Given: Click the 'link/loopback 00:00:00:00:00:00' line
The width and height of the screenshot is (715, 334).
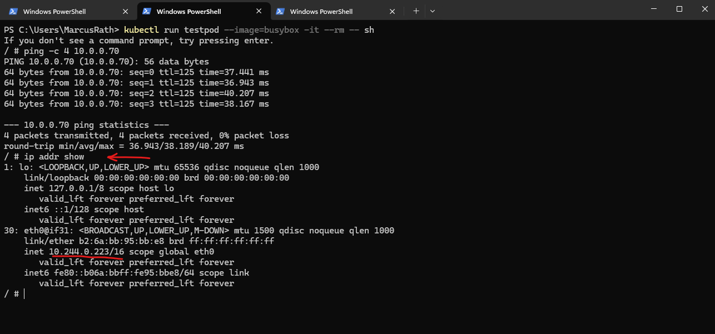Looking at the screenshot, I should 157,178.
